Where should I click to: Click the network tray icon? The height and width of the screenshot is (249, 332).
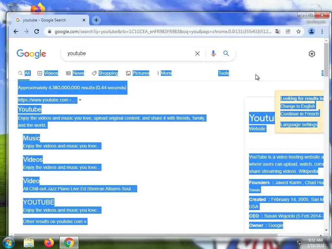coord(299,243)
